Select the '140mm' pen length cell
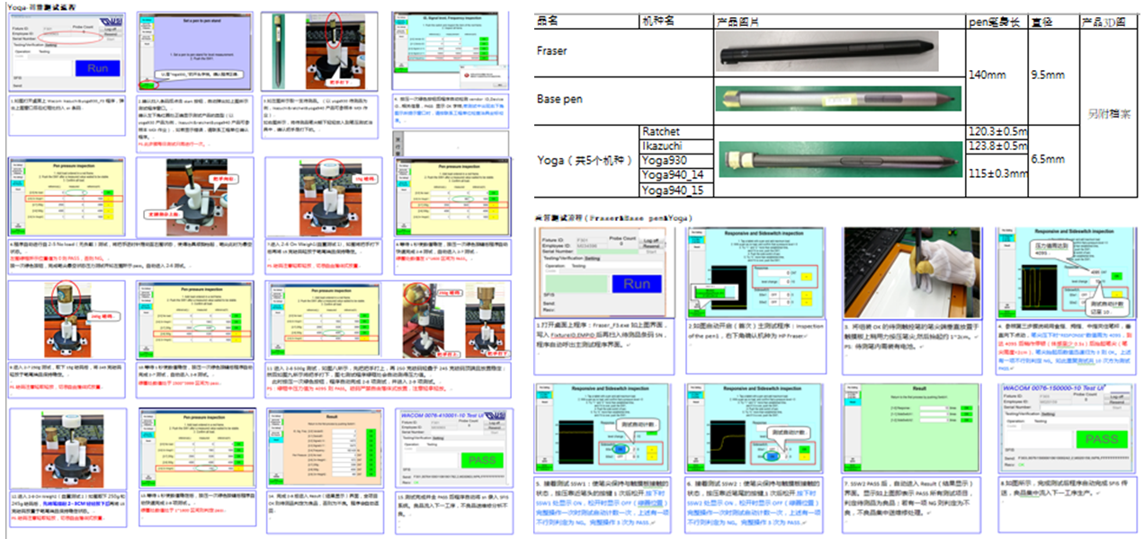 coord(997,75)
